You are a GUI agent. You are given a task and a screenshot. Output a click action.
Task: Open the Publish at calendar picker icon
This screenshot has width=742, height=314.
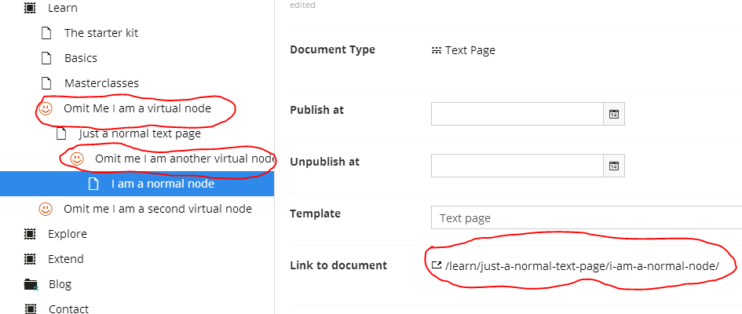pyautogui.click(x=614, y=114)
